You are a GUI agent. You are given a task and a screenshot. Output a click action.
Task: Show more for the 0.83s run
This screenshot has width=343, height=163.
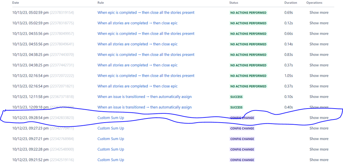click(319, 54)
